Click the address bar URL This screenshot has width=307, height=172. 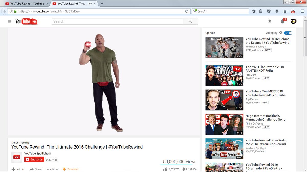pyautogui.click(x=50, y=11)
